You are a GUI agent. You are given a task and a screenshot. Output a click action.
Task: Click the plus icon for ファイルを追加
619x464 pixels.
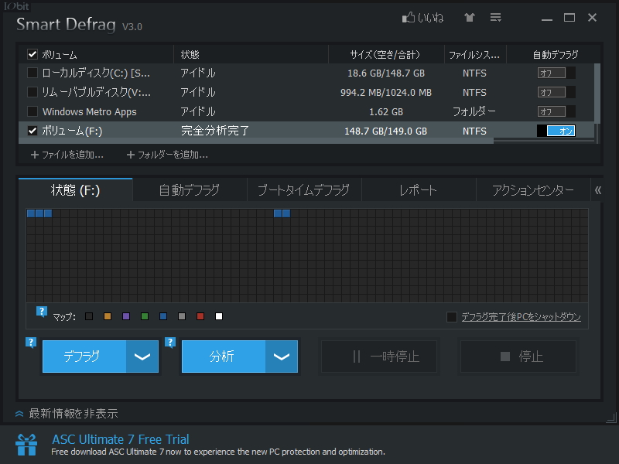coord(35,155)
